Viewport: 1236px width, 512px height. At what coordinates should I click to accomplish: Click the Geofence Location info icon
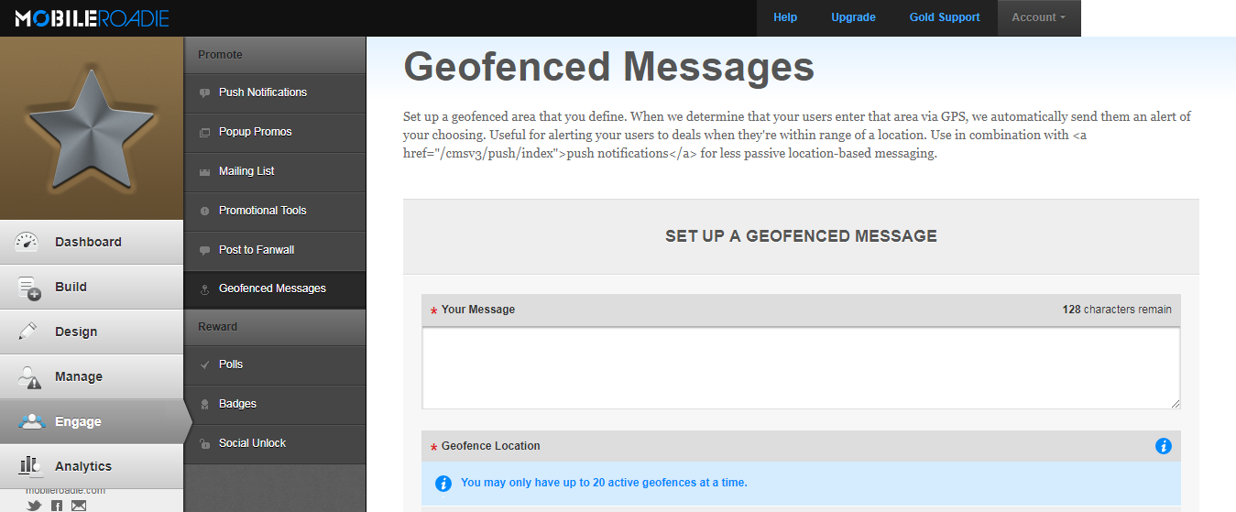[1164, 446]
